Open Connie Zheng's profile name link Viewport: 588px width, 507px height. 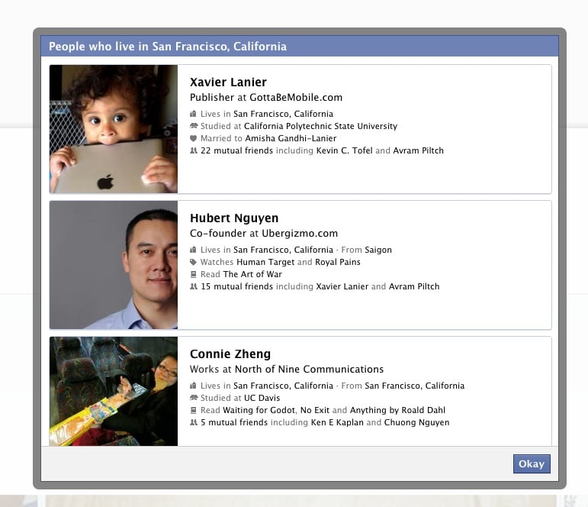tap(230, 354)
